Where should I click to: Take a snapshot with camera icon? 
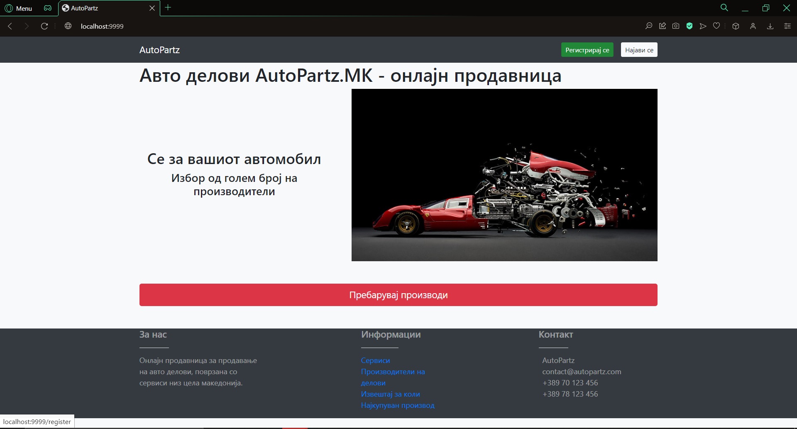(676, 26)
